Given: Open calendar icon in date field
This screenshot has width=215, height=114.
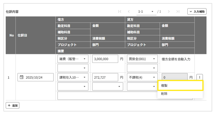Looking at the screenshot, I should pyautogui.click(x=22, y=77).
